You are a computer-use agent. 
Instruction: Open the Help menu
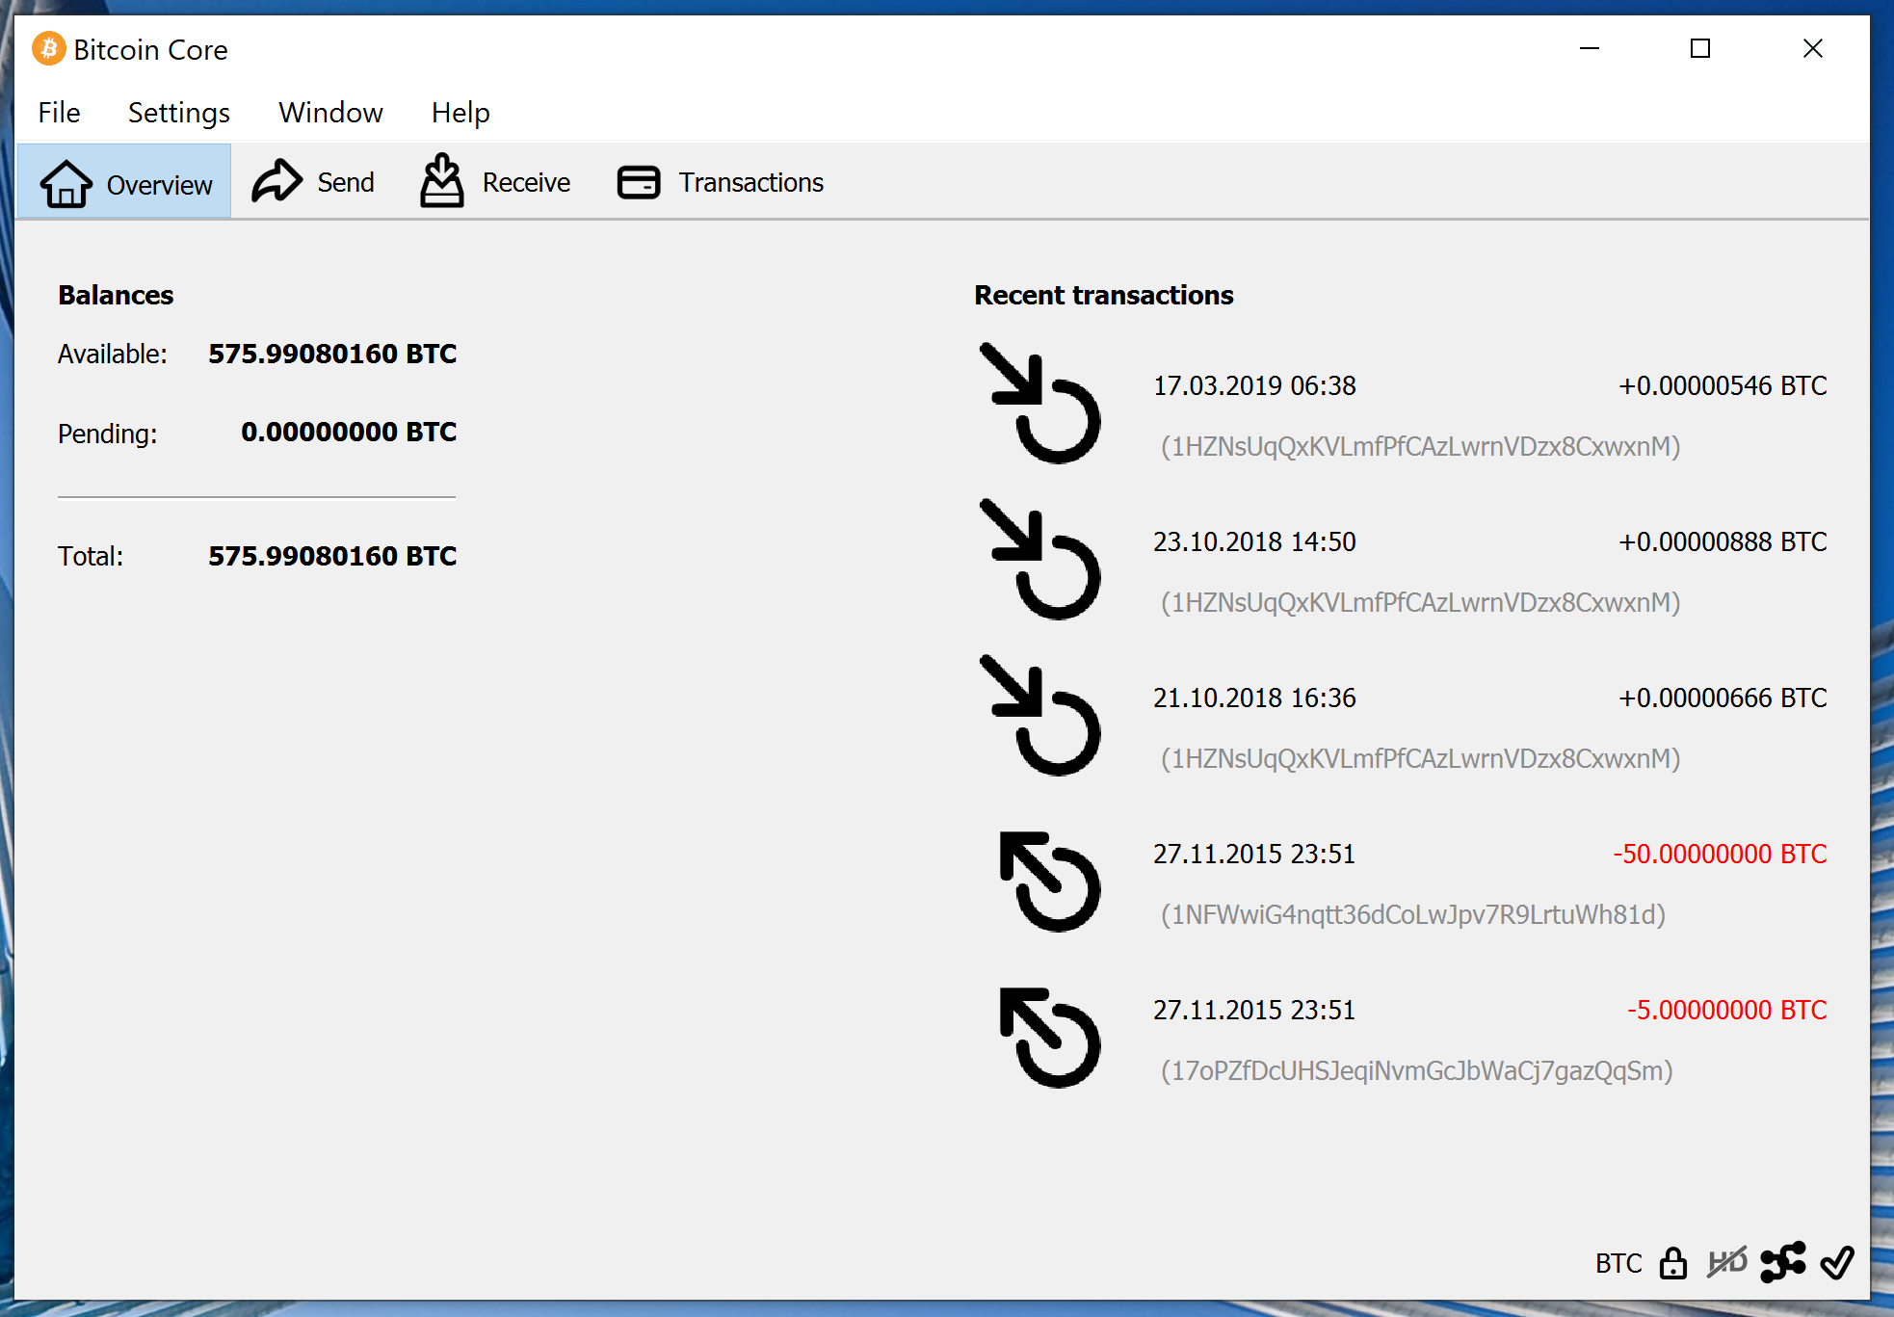tap(460, 113)
